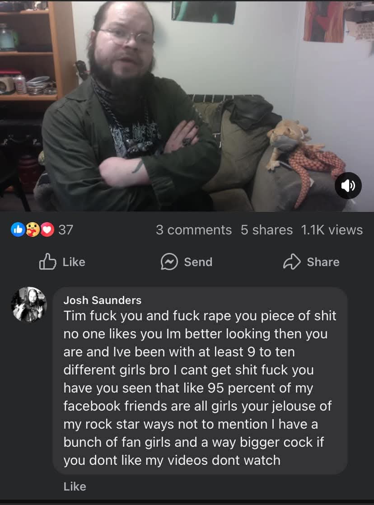
Task: Open the list of 37 reactions
Action: click(x=65, y=230)
